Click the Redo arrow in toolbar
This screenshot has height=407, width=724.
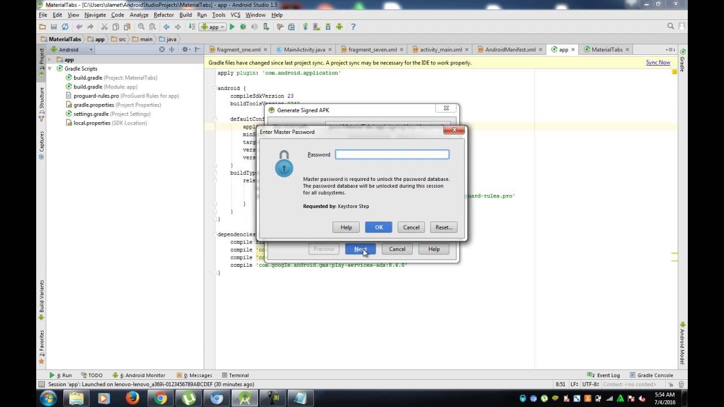point(90,27)
